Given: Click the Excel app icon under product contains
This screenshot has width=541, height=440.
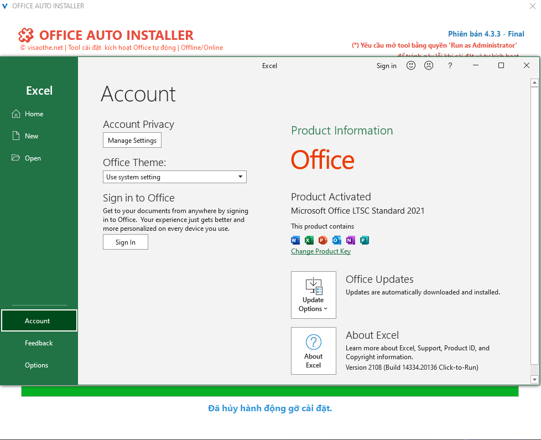Looking at the screenshot, I should click(x=309, y=240).
